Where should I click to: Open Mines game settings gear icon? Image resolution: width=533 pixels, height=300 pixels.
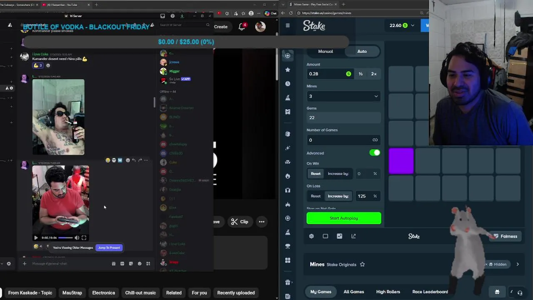click(311, 236)
